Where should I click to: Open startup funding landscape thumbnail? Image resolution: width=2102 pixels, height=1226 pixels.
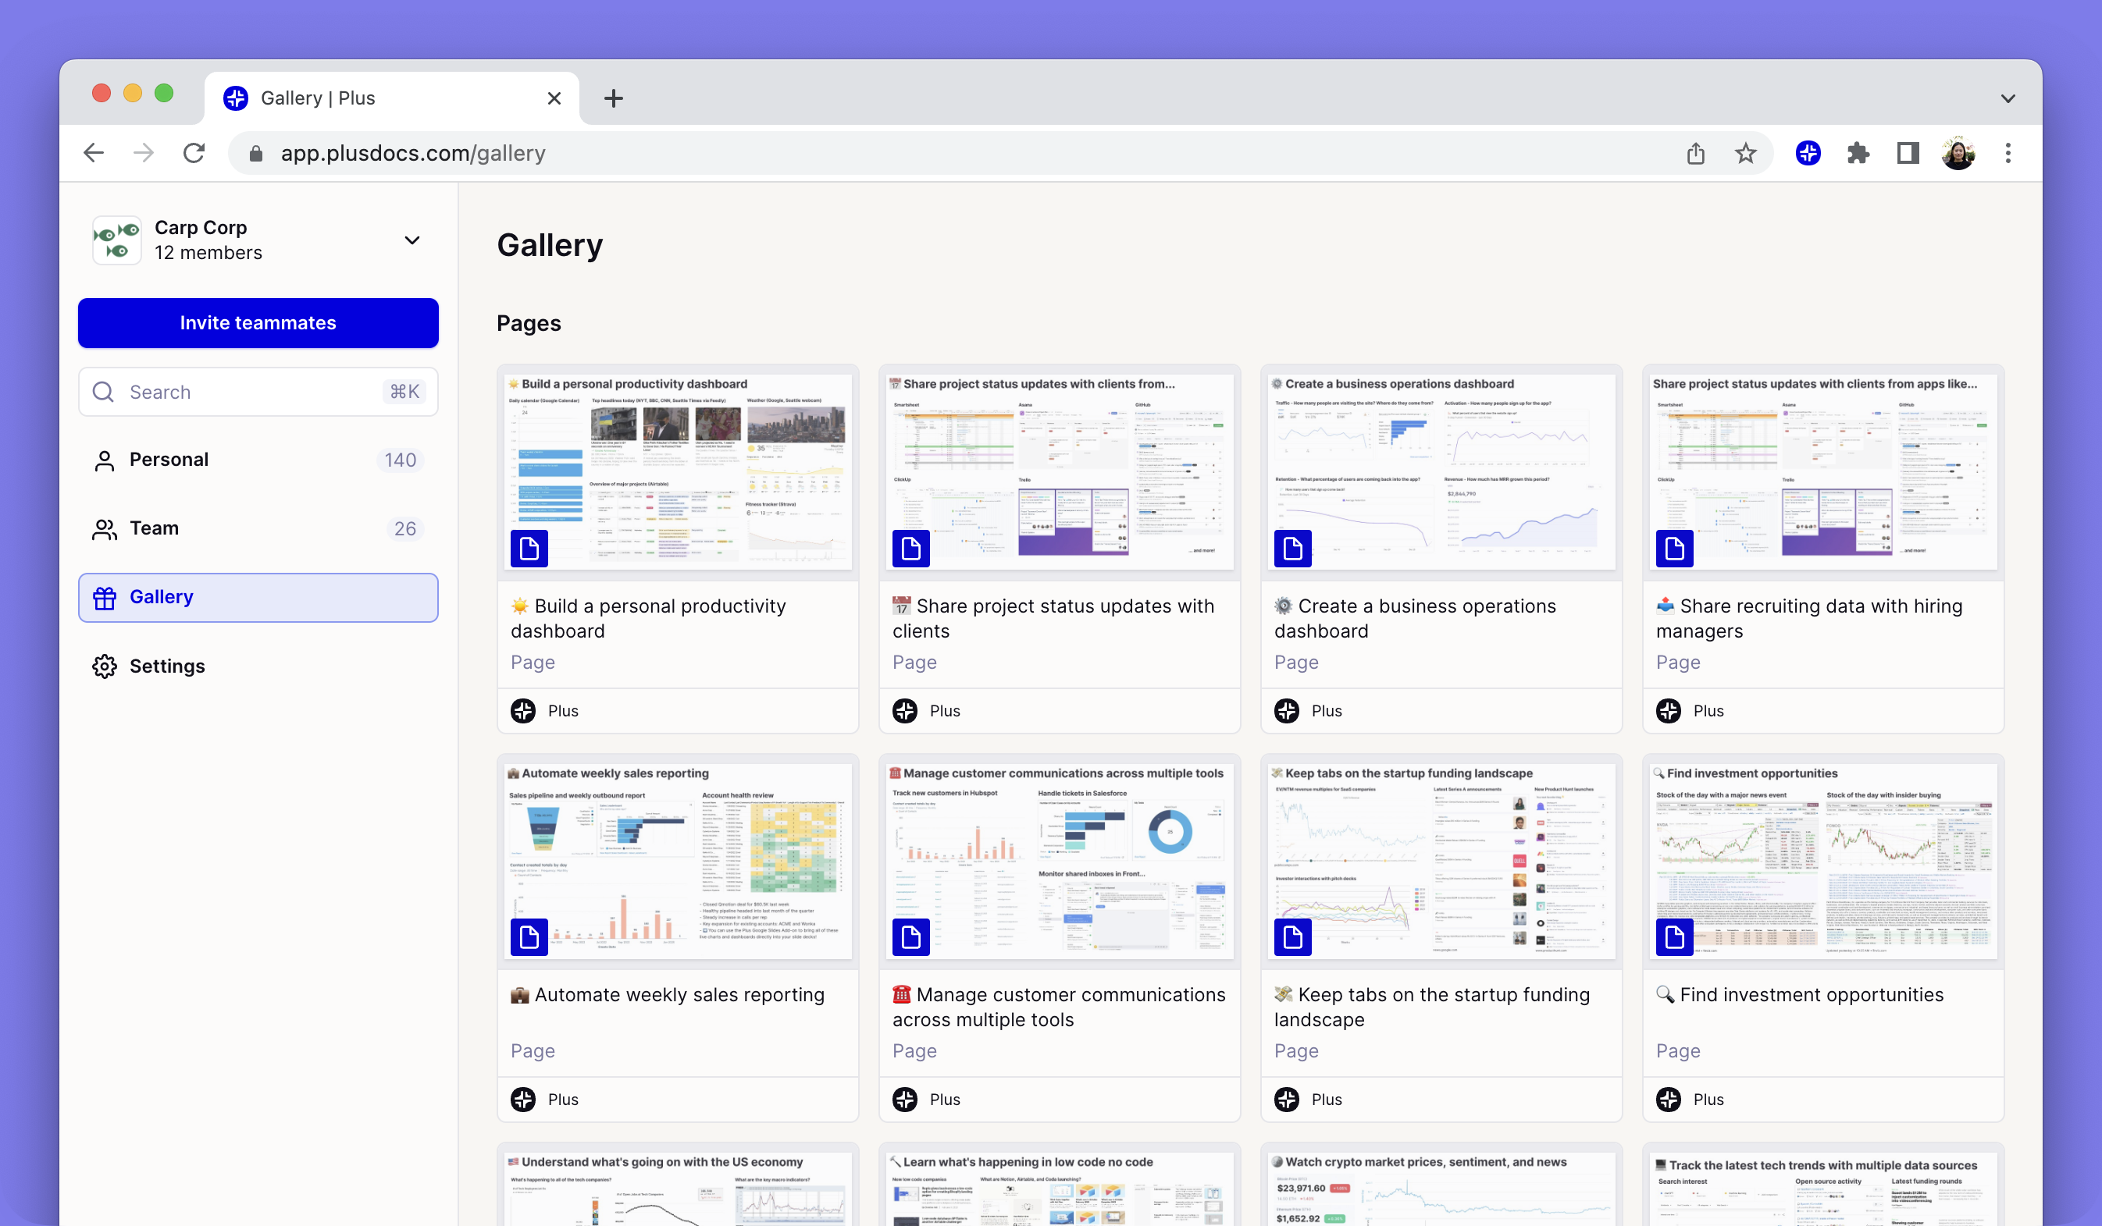1441,861
